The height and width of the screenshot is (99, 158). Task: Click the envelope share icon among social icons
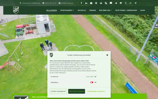(x=91, y=3)
